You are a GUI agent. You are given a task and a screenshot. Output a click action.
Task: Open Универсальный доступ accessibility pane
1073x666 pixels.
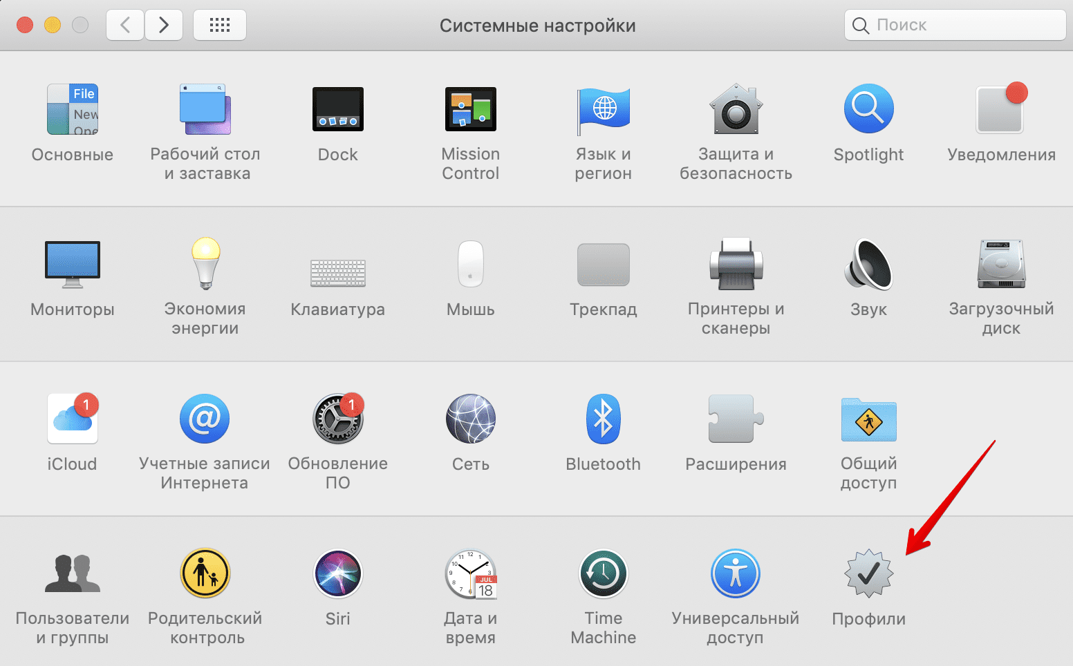click(736, 574)
